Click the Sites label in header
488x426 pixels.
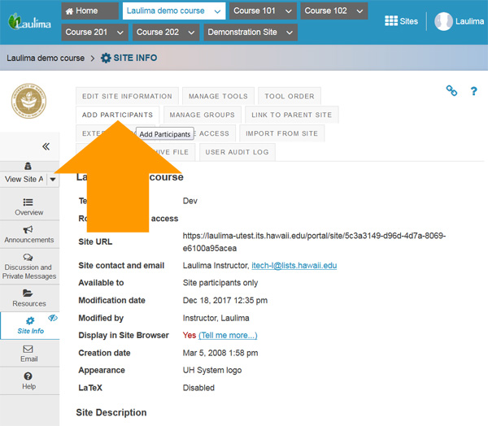pos(408,21)
